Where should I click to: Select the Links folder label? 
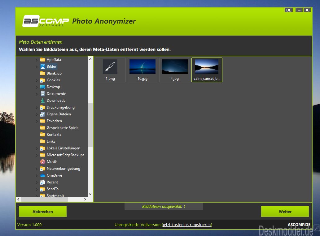[x=51, y=141]
